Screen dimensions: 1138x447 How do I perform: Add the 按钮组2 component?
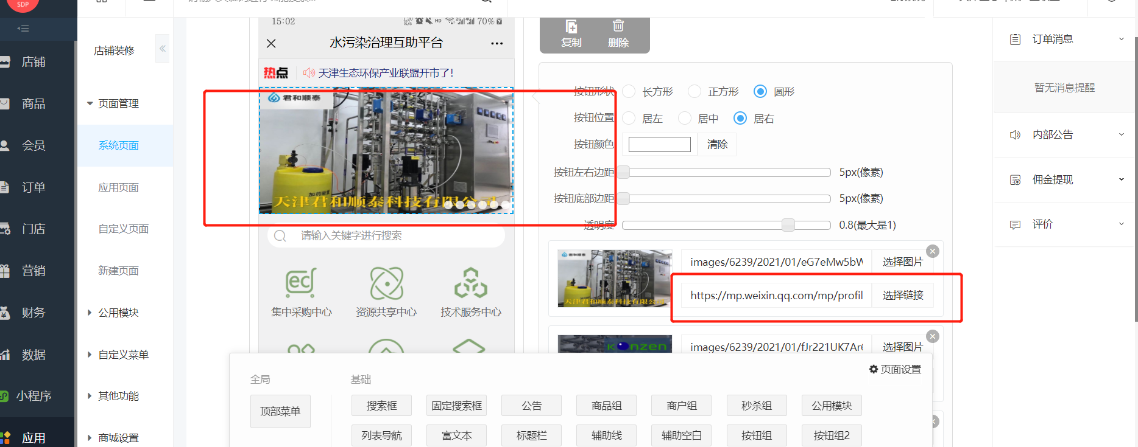coord(832,435)
